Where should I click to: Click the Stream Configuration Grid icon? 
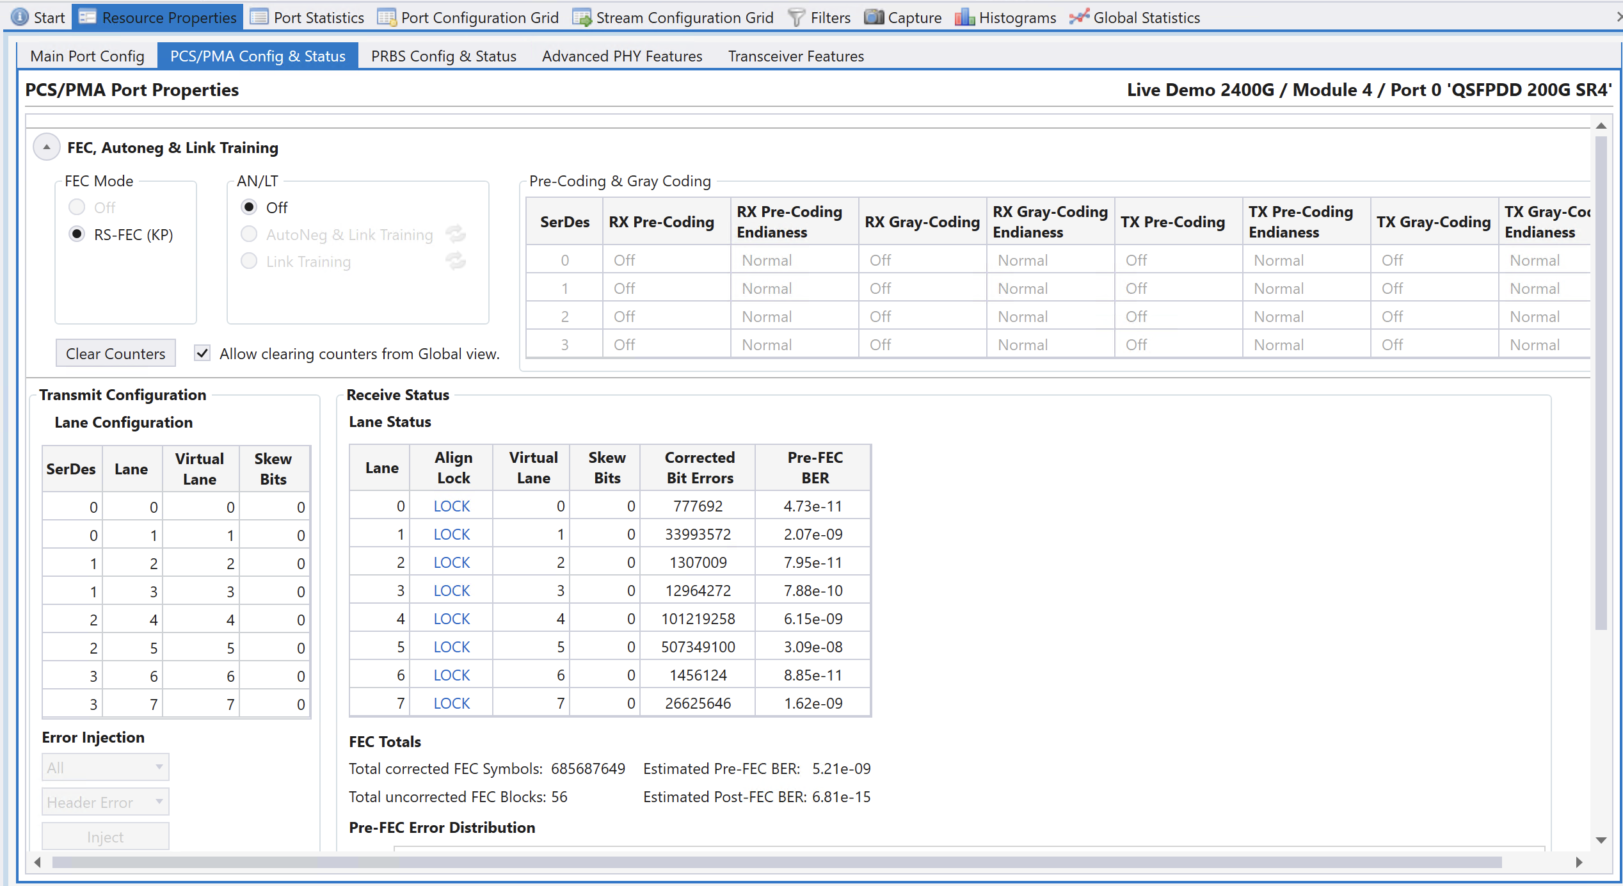pyautogui.click(x=582, y=17)
